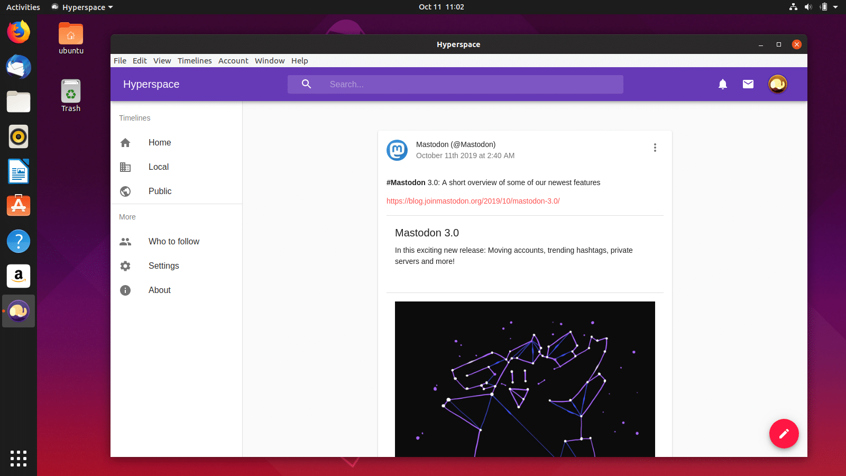Open the Help icon in dock
This screenshot has height=476, width=846.
tap(19, 241)
